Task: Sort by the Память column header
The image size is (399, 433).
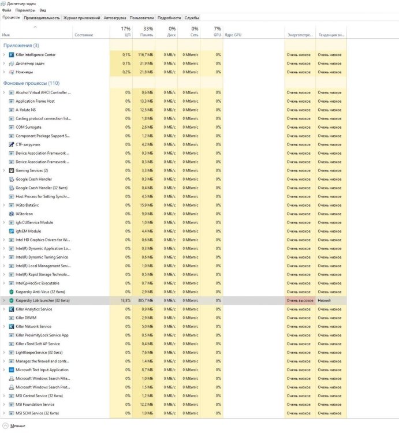Action: 144,32
